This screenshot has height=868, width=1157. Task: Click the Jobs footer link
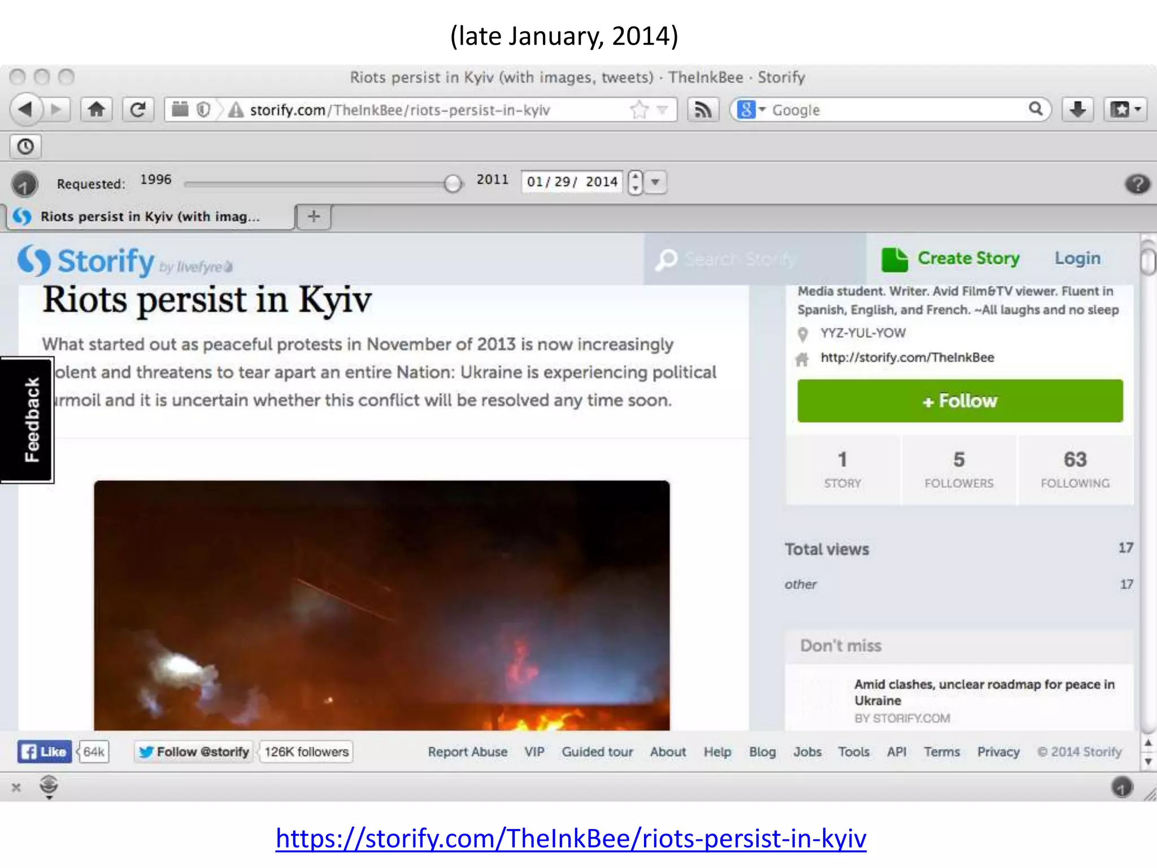807,752
